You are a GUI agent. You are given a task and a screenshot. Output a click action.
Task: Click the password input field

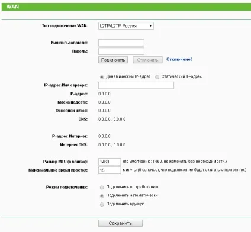pyautogui.click(x=121, y=51)
